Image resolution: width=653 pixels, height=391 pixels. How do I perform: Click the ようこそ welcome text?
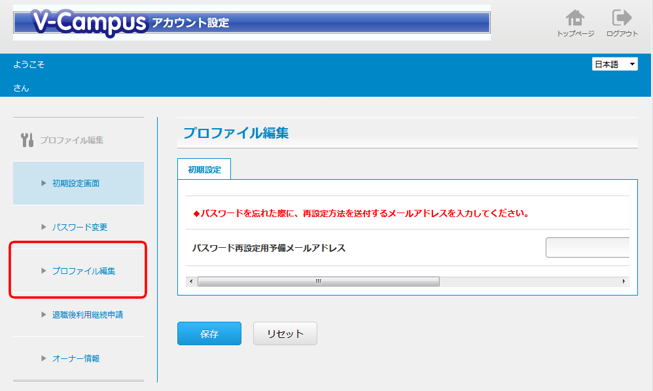click(x=29, y=65)
